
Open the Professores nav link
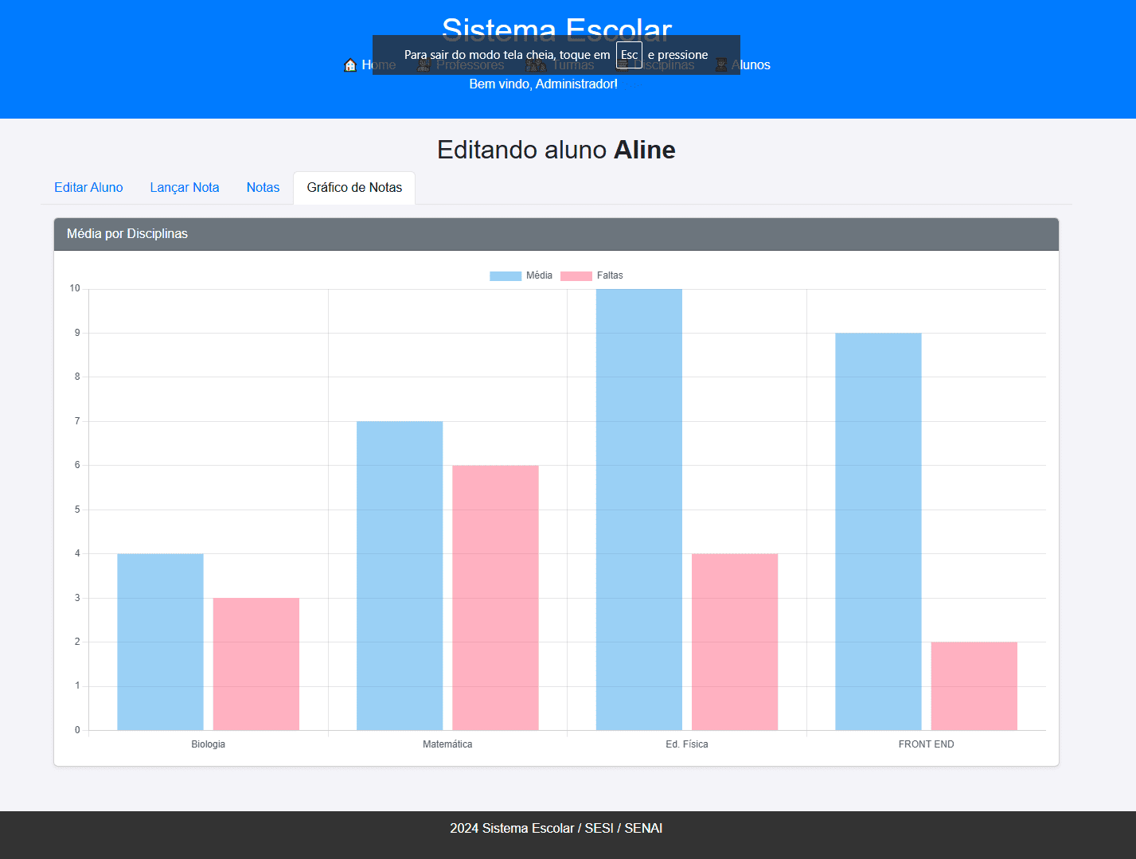click(x=461, y=65)
